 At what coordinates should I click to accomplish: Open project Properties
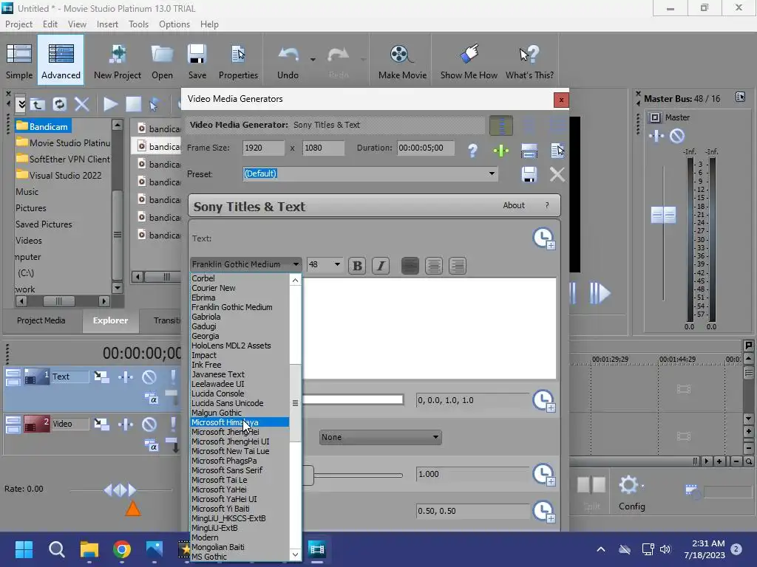point(238,61)
